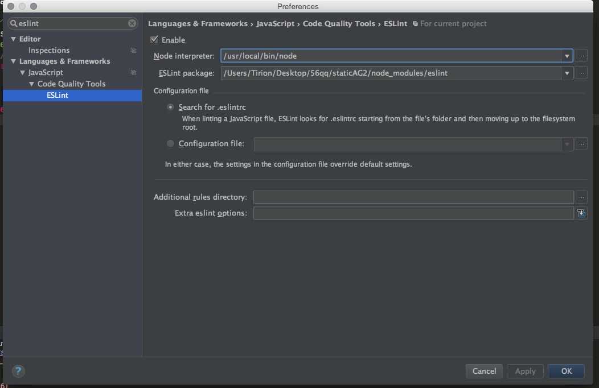Collapse the JavaScript tree node
This screenshot has width=599, height=388.
click(x=23, y=72)
